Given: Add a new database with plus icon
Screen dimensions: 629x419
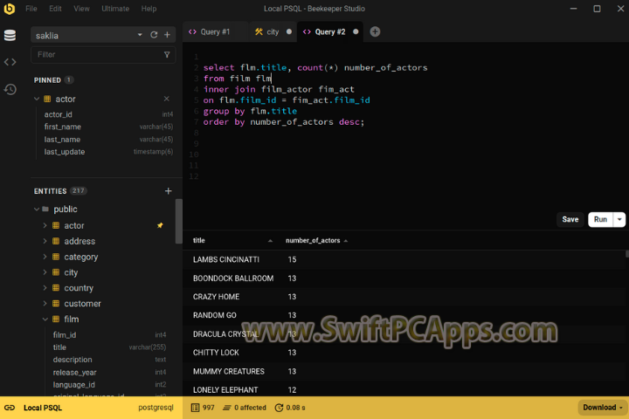Looking at the screenshot, I should [167, 35].
